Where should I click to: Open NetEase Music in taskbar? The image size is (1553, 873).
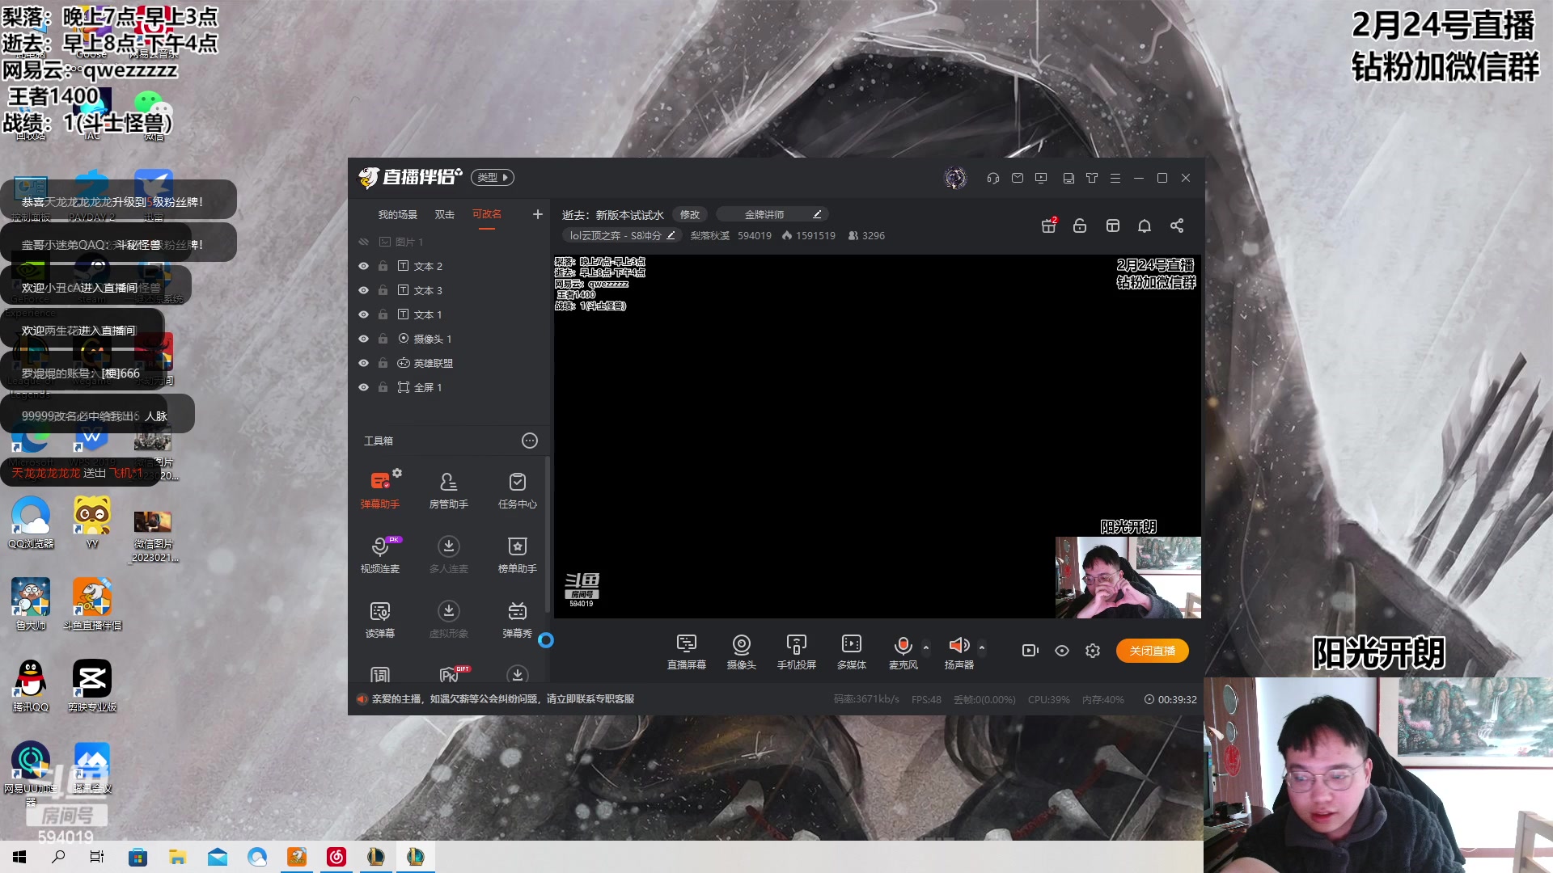tap(336, 857)
